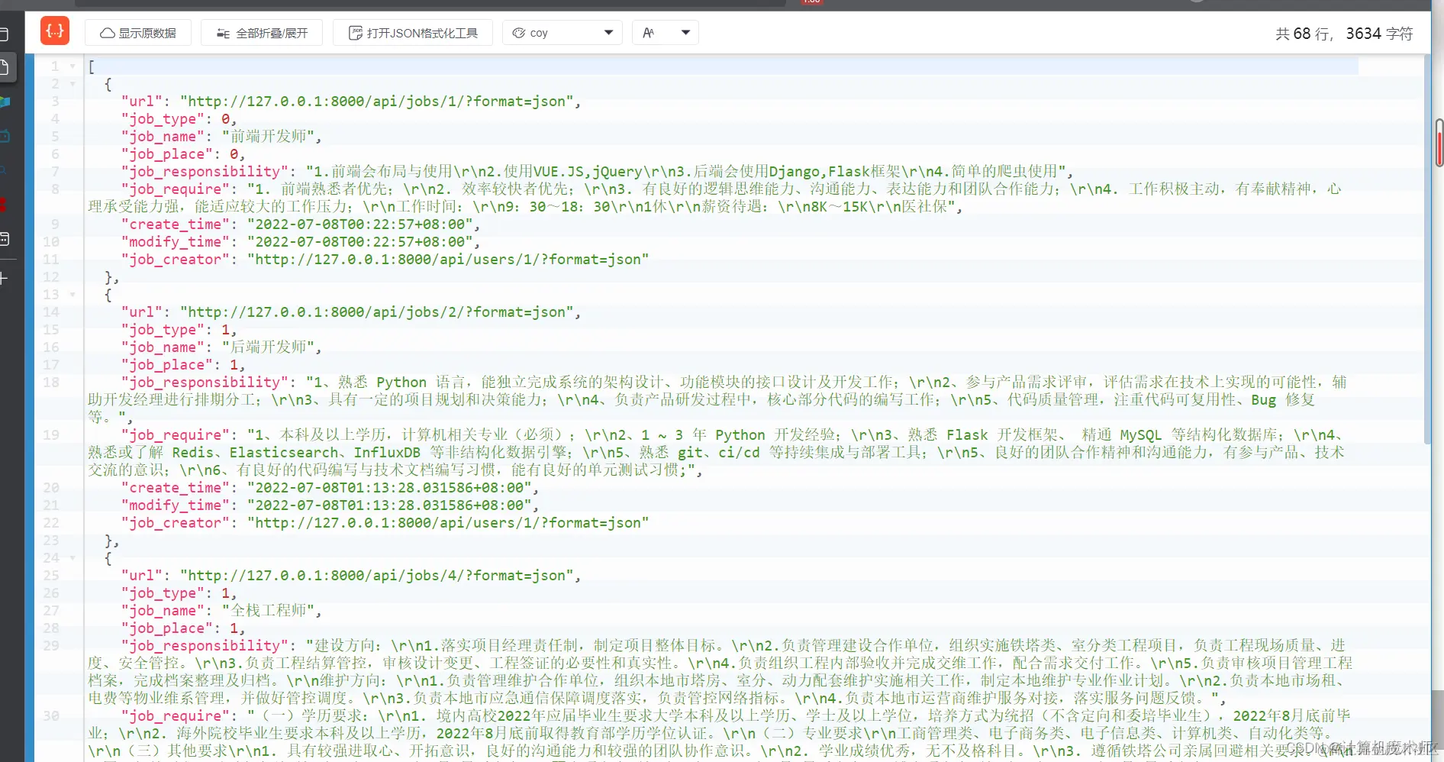The height and width of the screenshot is (762, 1444).
Task: Click the 共 68 行, 3634 字符 counter
Action: 1344,34
